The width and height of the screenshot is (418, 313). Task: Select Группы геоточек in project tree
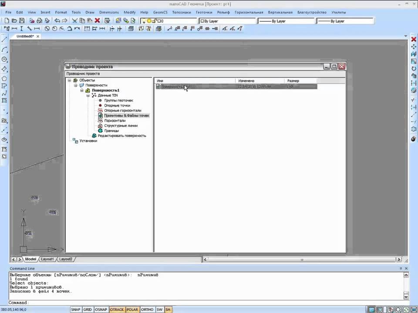pos(118,100)
